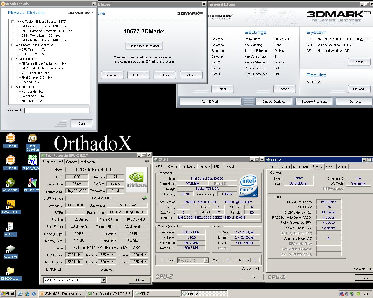Close the Result Details dialog via Close button
Screen dimensions: 373x298
[x=82, y=123]
